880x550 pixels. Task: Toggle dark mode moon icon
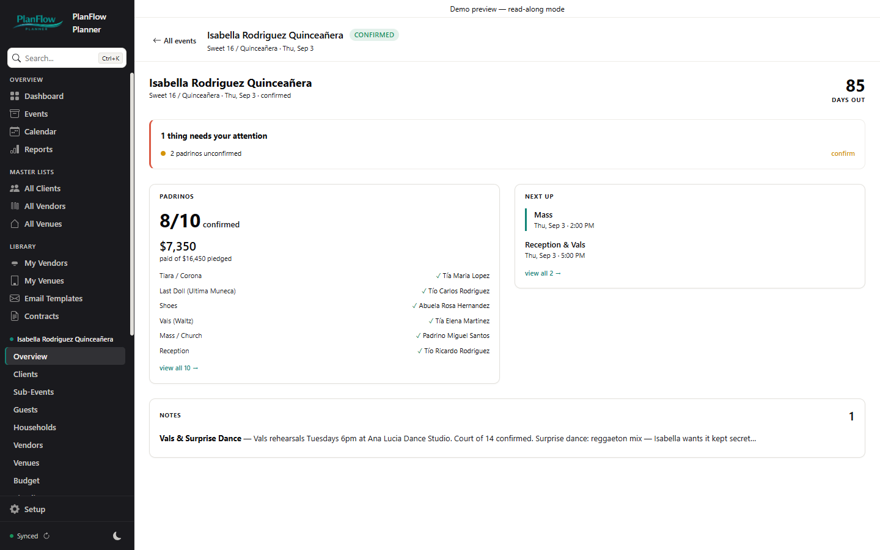(x=117, y=536)
